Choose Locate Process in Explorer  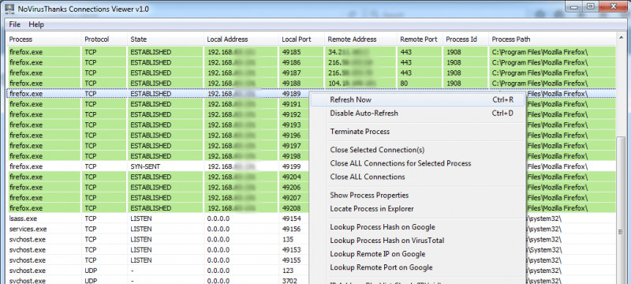click(x=418, y=209)
